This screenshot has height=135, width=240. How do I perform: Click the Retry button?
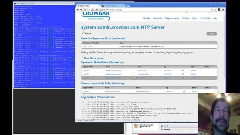pyautogui.click(x=211, y=34)
